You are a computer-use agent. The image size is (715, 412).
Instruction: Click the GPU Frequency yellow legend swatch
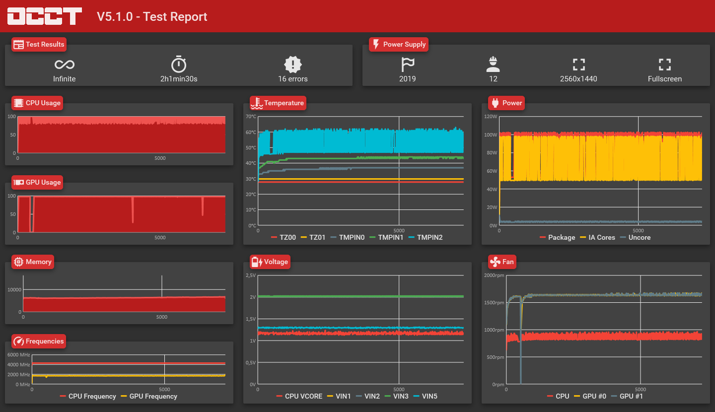click(x=124, y=396)
